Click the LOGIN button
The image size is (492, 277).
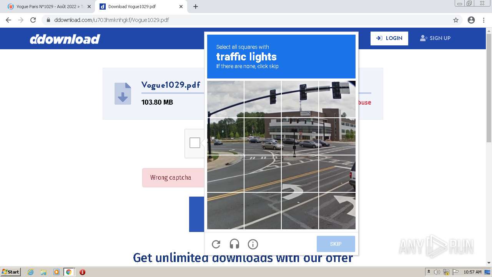(x=389, y=38)
